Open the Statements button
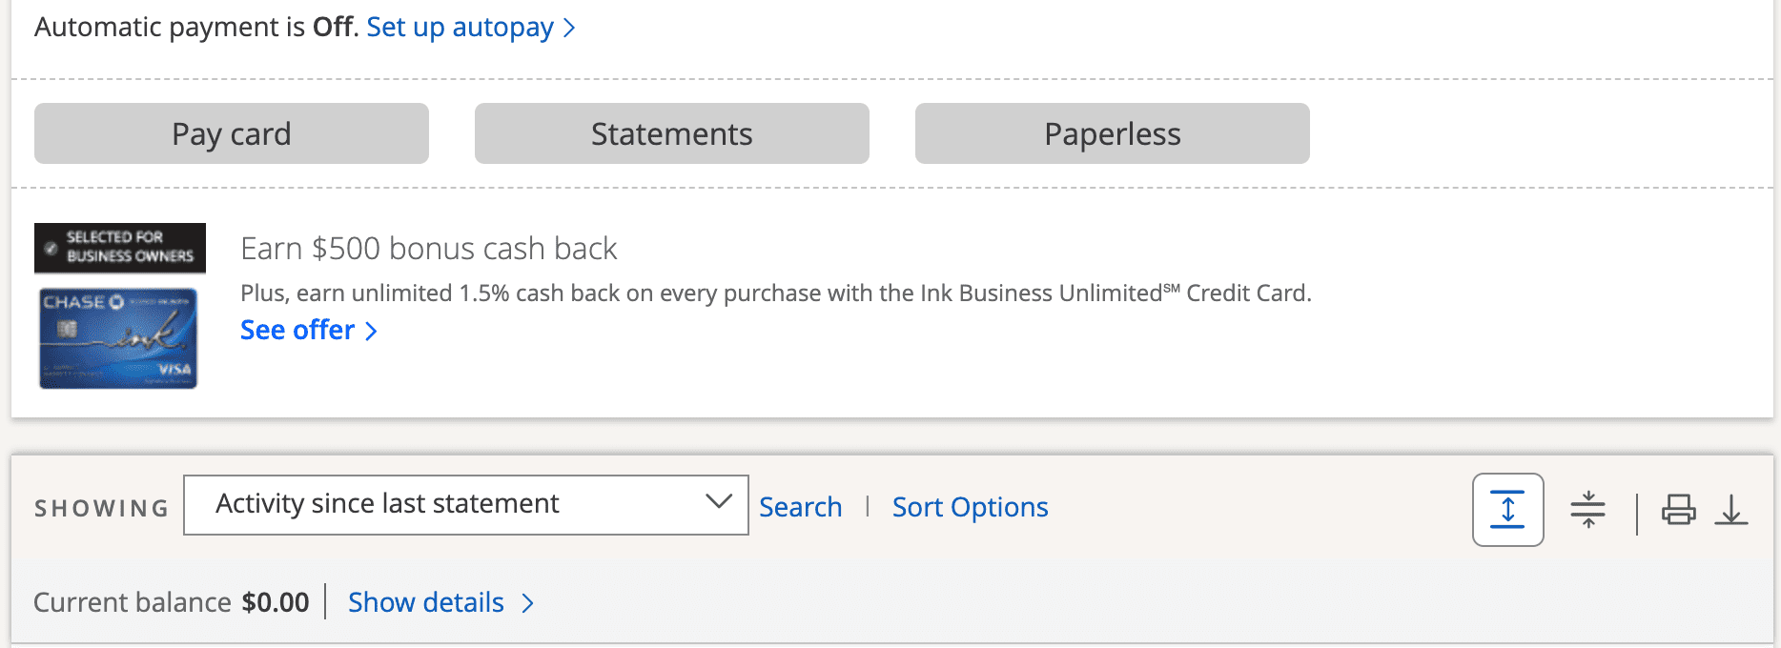1781x648 pixels. pos(671,133)
